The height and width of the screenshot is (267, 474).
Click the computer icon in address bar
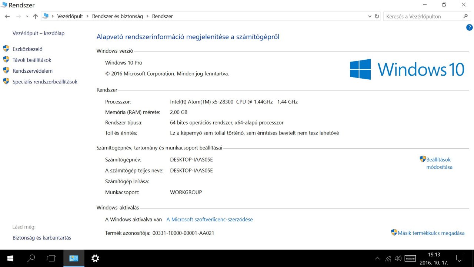pos(46,16)
